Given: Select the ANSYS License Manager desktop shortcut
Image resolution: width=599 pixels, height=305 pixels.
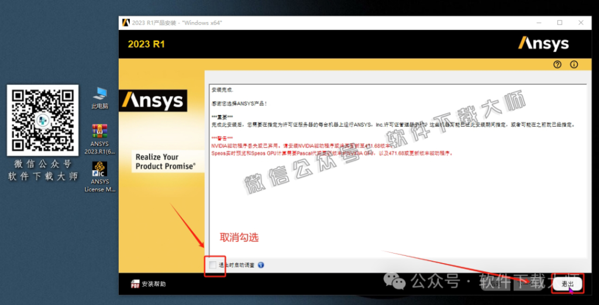Looking at the screenshot, I should click(99, 177).
